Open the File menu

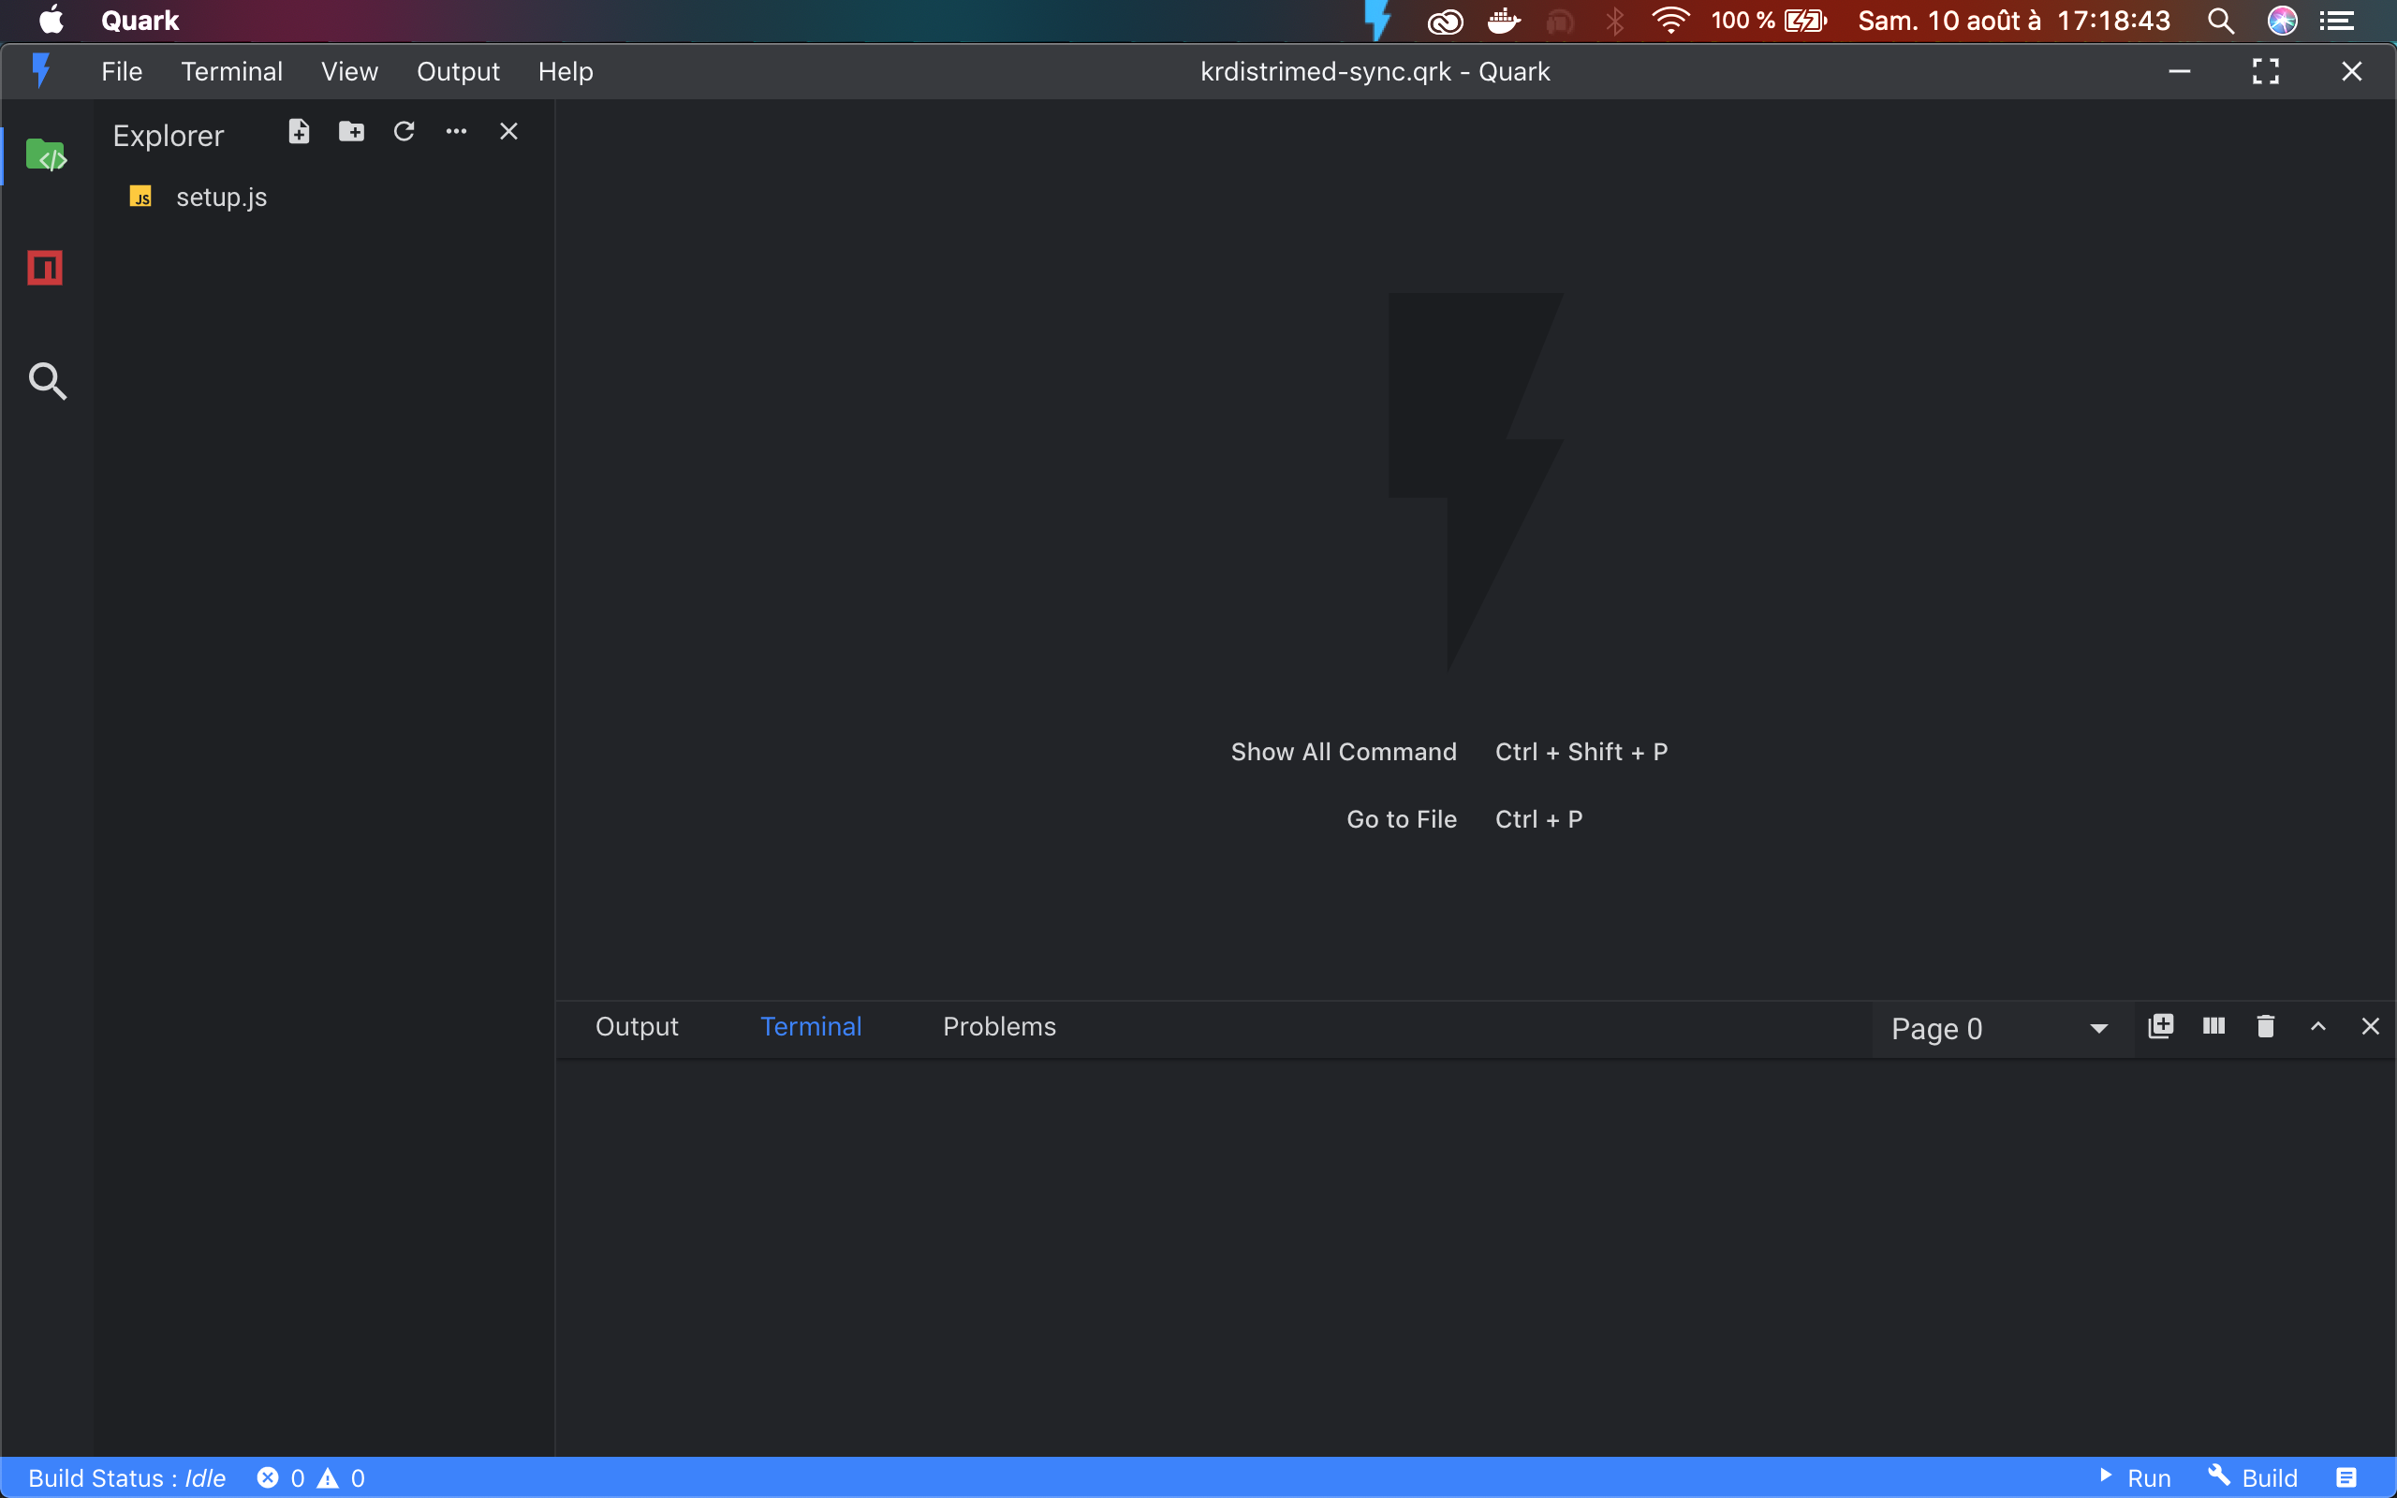(x=122, y=71)
